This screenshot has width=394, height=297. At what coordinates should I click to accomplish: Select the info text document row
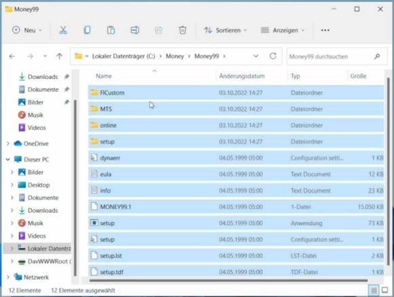click(x=236, y=190)
